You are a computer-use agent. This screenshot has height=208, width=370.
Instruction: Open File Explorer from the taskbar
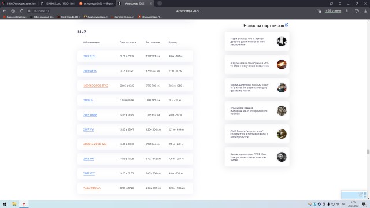pyautogui.click(x=14, y=204)
